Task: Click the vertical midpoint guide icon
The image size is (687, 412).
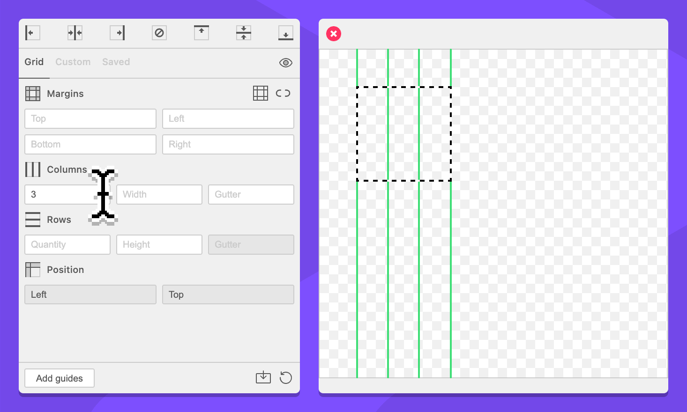Action: (x=75, y=33)
